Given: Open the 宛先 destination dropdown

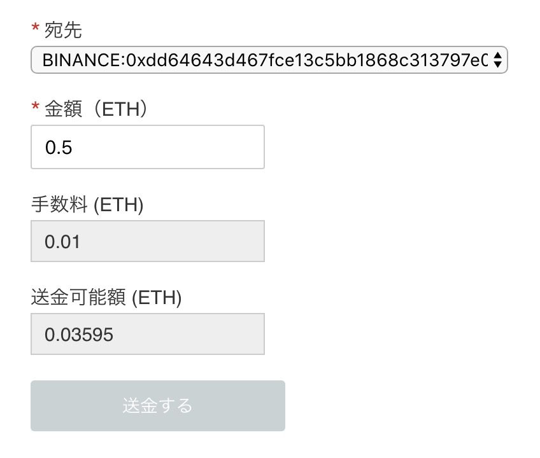Looking at the screenshot, I should [x=269, y=60].
